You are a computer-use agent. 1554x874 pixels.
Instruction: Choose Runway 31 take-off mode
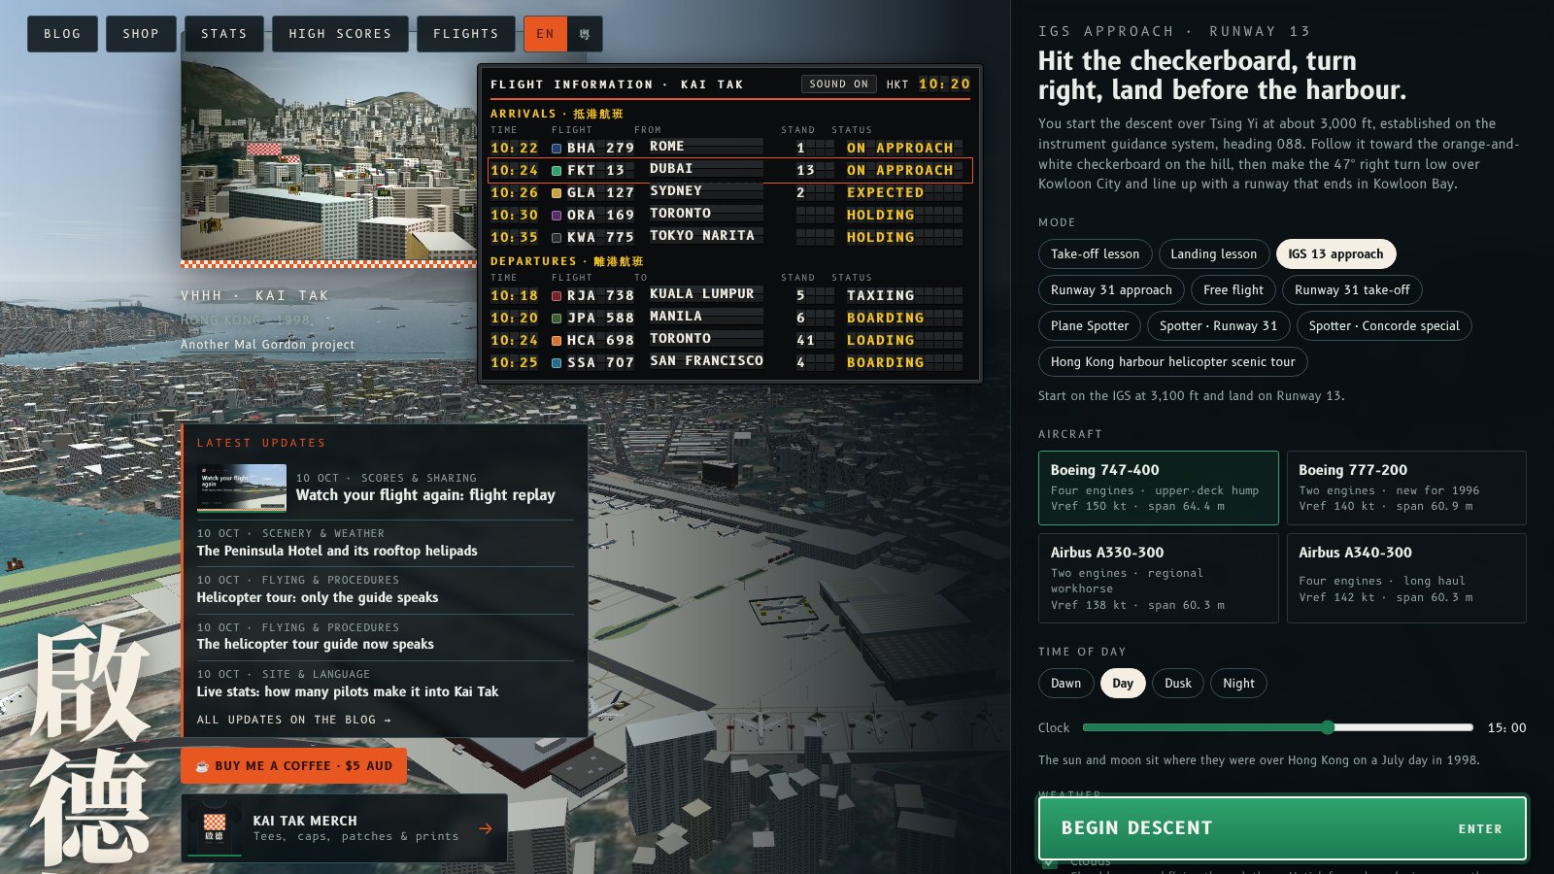pyautogui.click(x=1352, y=290)
